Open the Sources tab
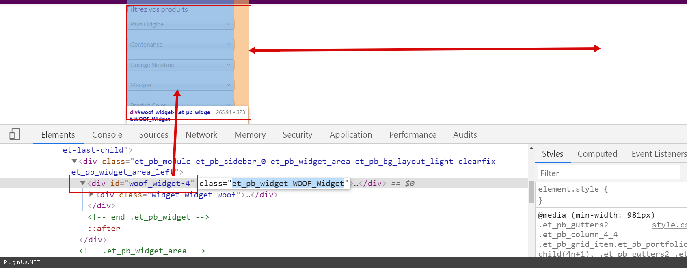Viewport: 687px width, 268px height. 153,135
